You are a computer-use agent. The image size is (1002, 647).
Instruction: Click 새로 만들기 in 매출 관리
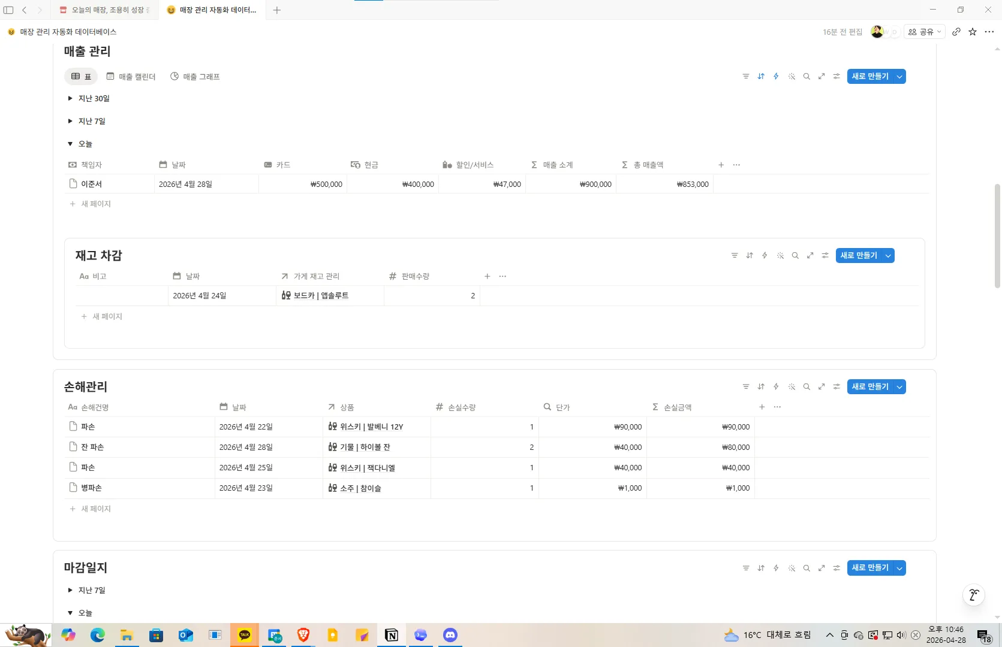tap(870, 77)
